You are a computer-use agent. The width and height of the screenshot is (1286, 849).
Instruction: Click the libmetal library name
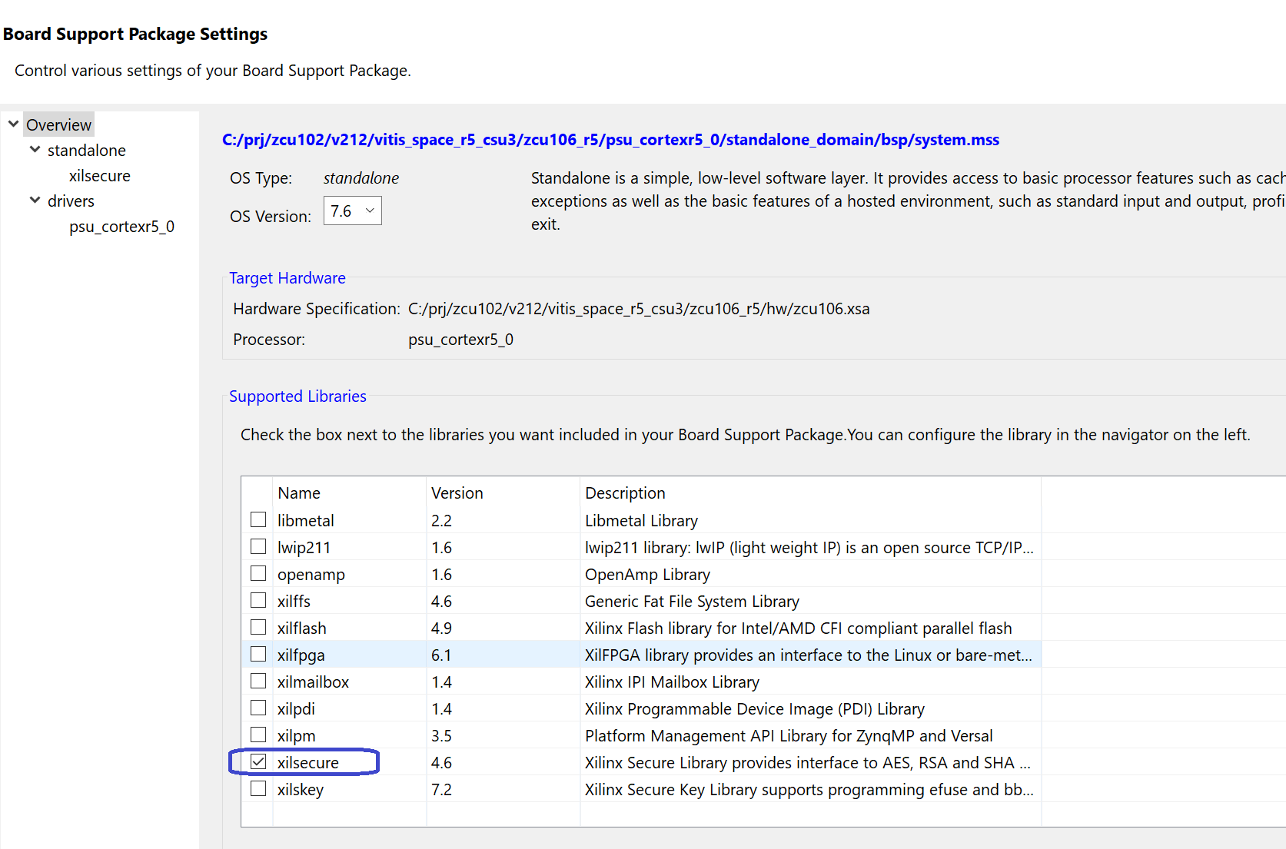[x=306, y=521]
